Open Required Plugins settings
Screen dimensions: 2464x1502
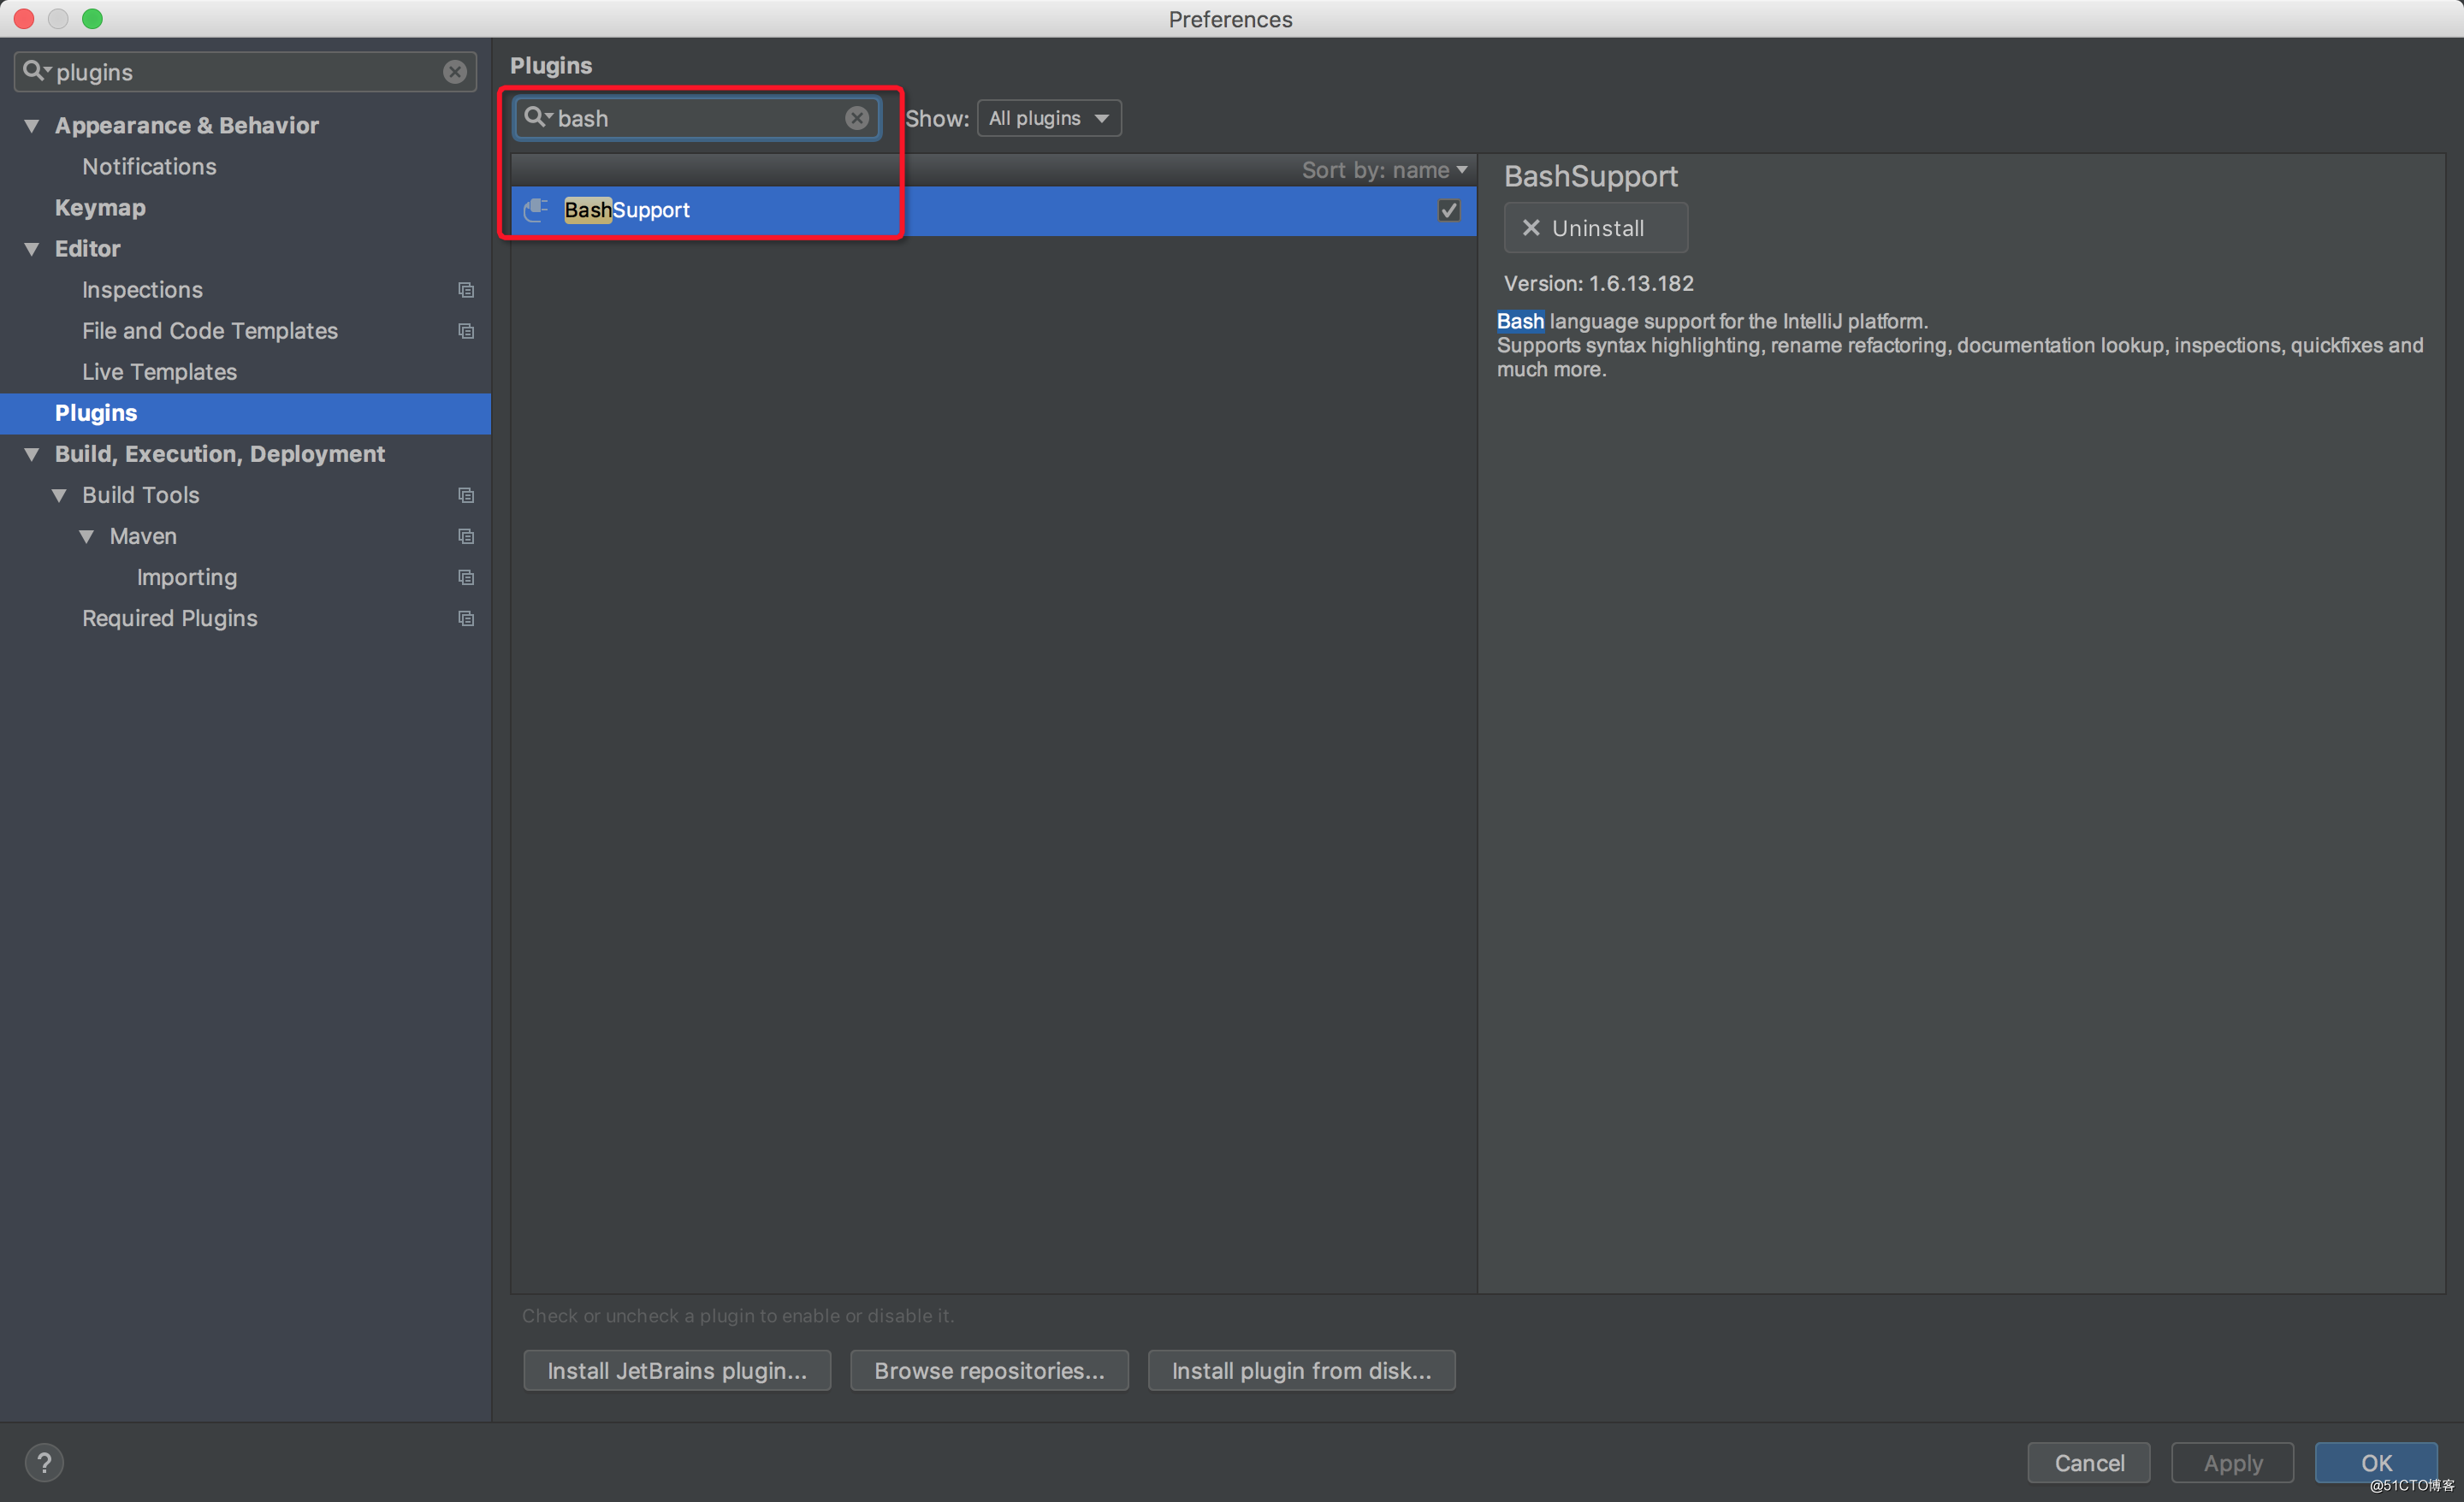(x=170, y=618)
